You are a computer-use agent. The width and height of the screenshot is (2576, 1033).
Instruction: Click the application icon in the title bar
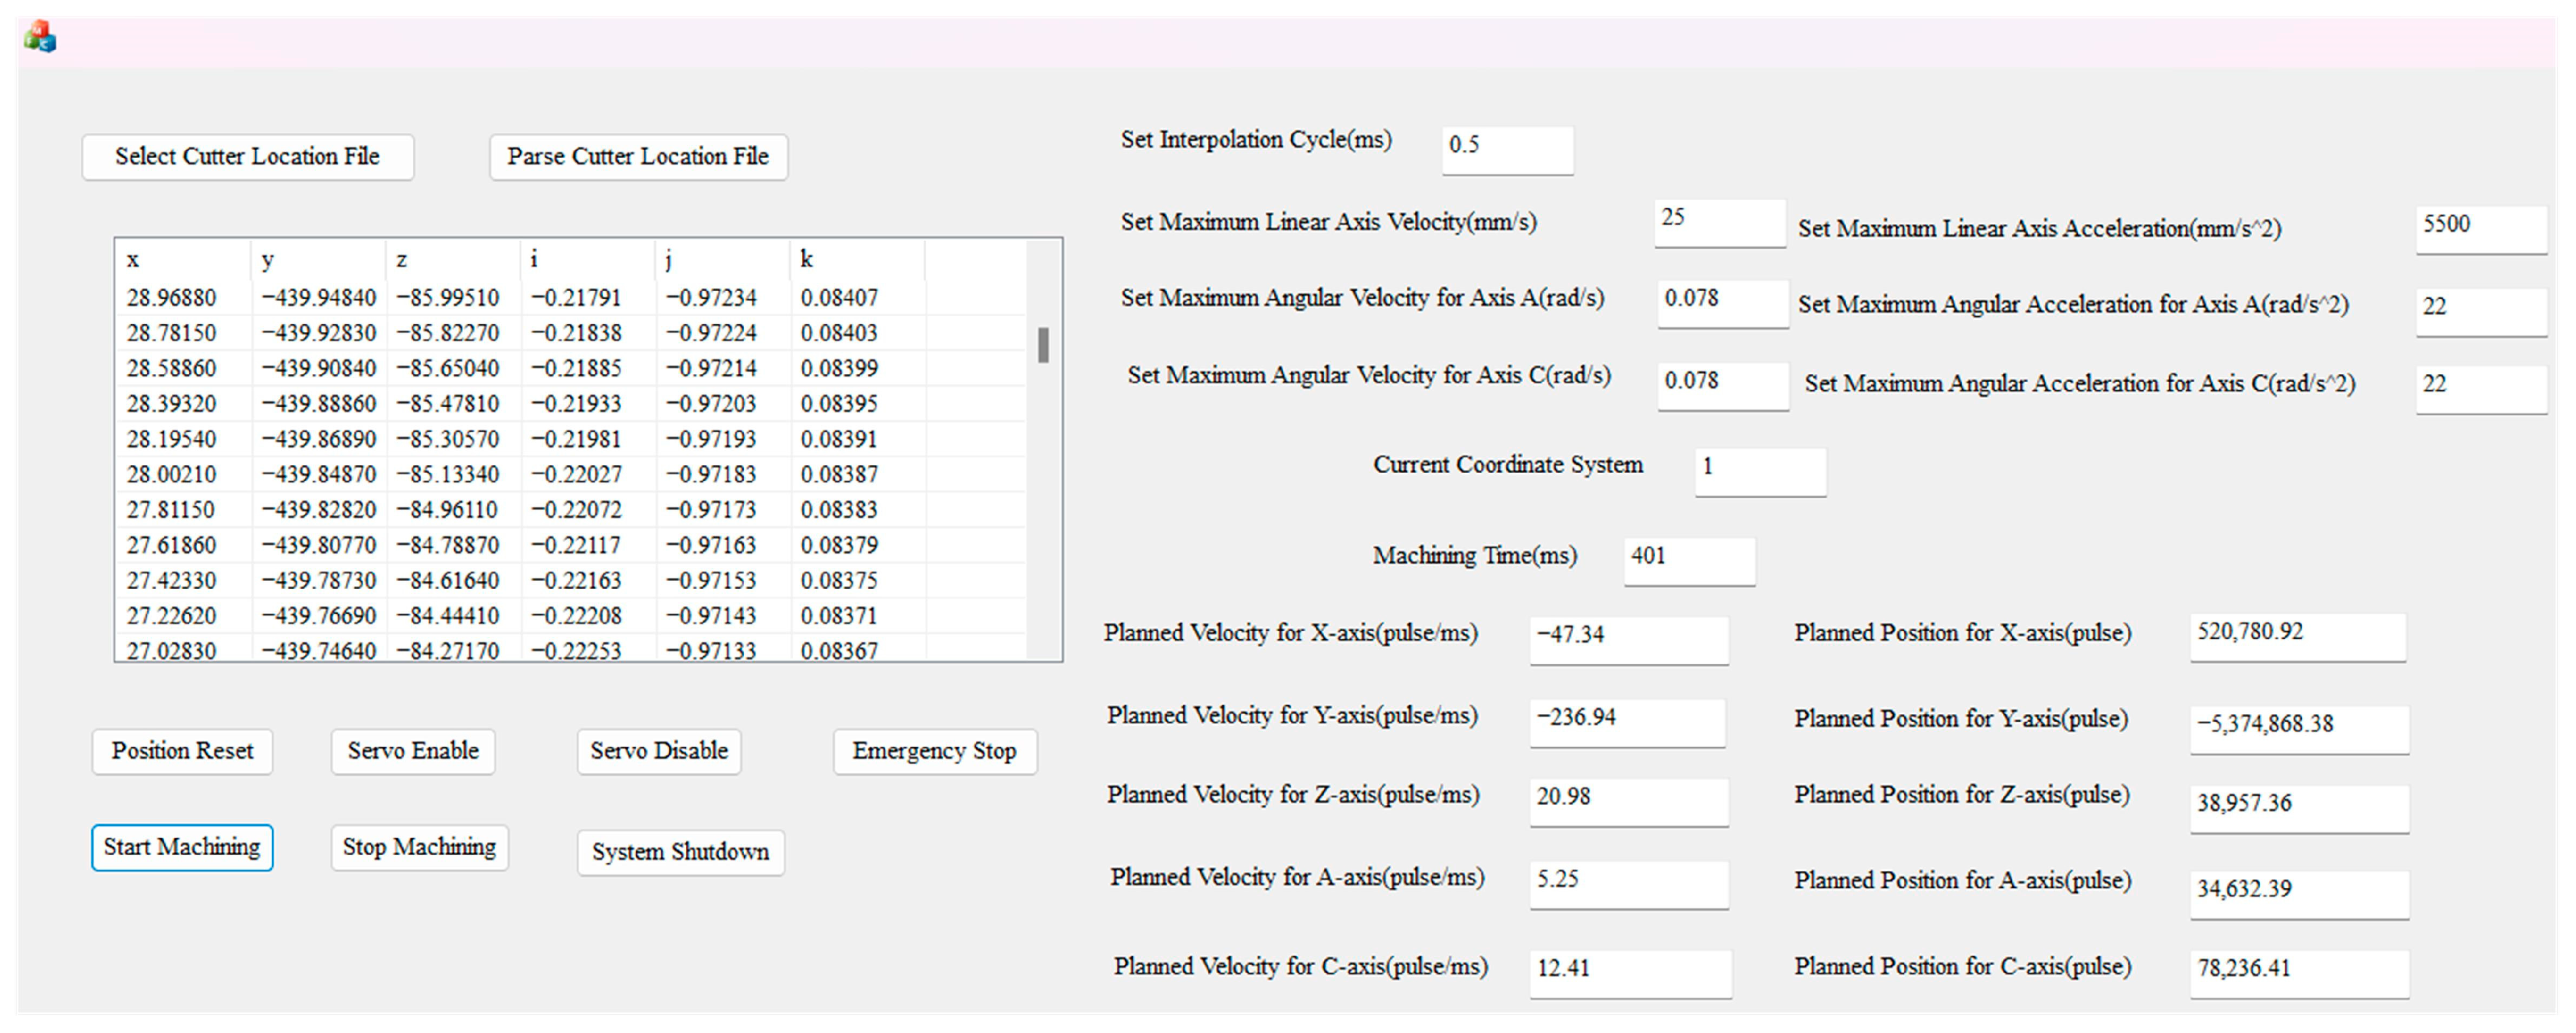(40, 37)
